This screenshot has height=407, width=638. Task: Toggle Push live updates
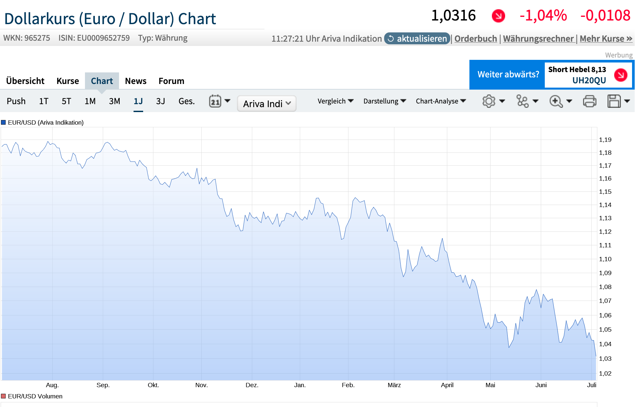tap(16, 101)
